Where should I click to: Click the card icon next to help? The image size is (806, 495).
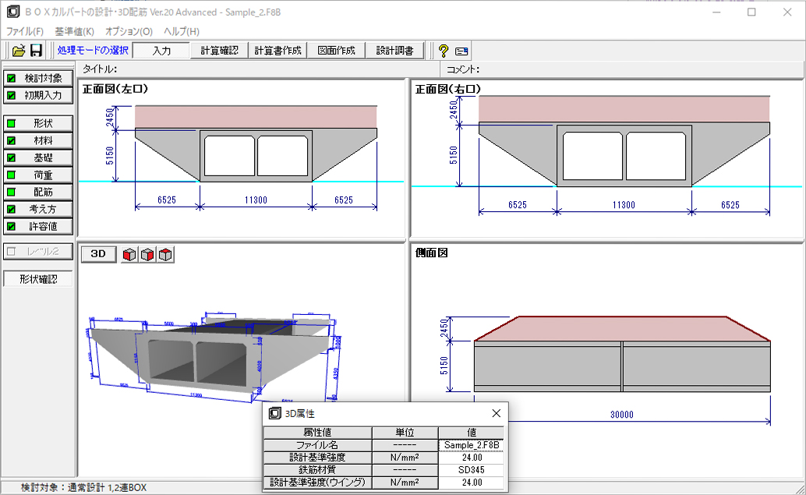[461, 51]
